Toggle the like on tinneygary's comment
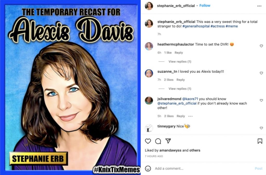 click(x=261, y=128)
